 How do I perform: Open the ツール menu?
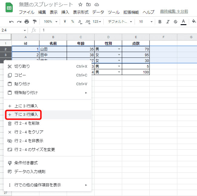(114, 12)
